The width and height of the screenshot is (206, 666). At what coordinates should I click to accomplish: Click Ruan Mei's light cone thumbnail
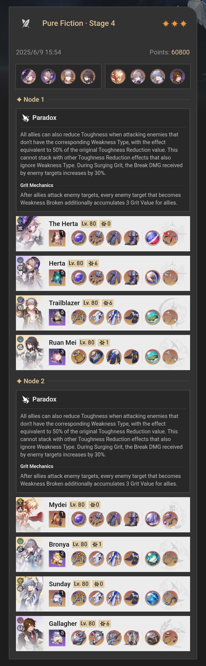[57, 357]
